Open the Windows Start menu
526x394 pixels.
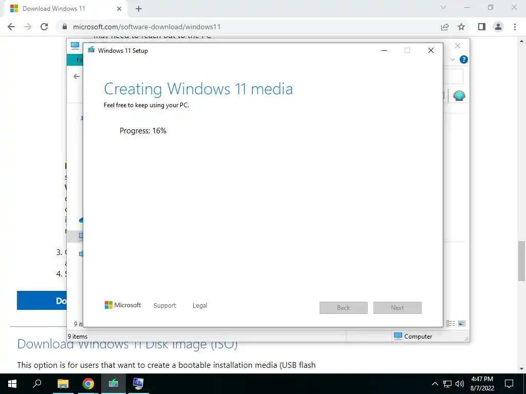pyautogui.click(x=12, y=384)
